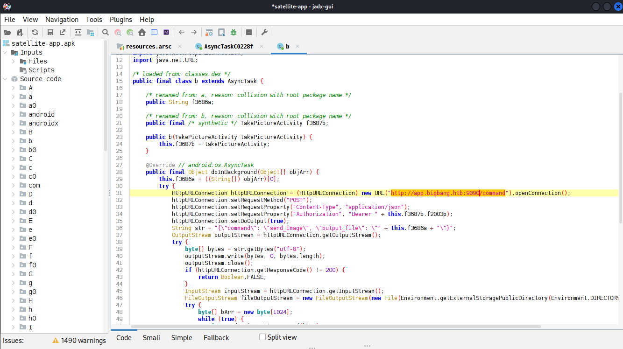Select the c0 package row
The image size is (623, 349).
(x=32, y=176)
